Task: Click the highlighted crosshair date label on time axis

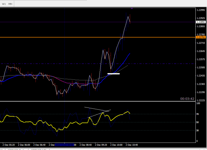Action: point(64,145)
